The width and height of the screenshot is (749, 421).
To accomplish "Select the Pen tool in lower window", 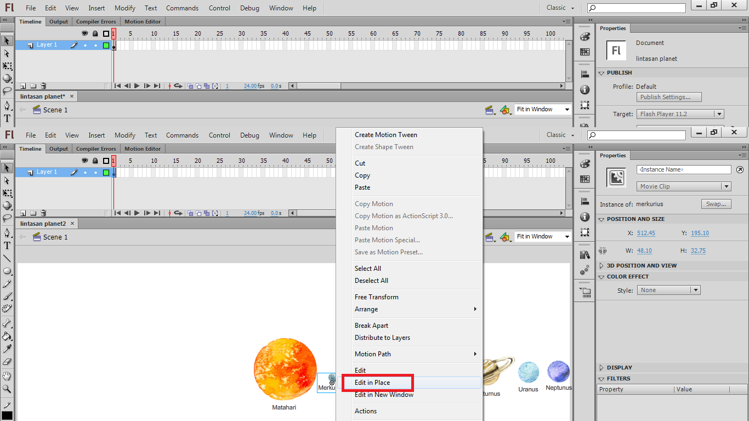I will [7, 233].
